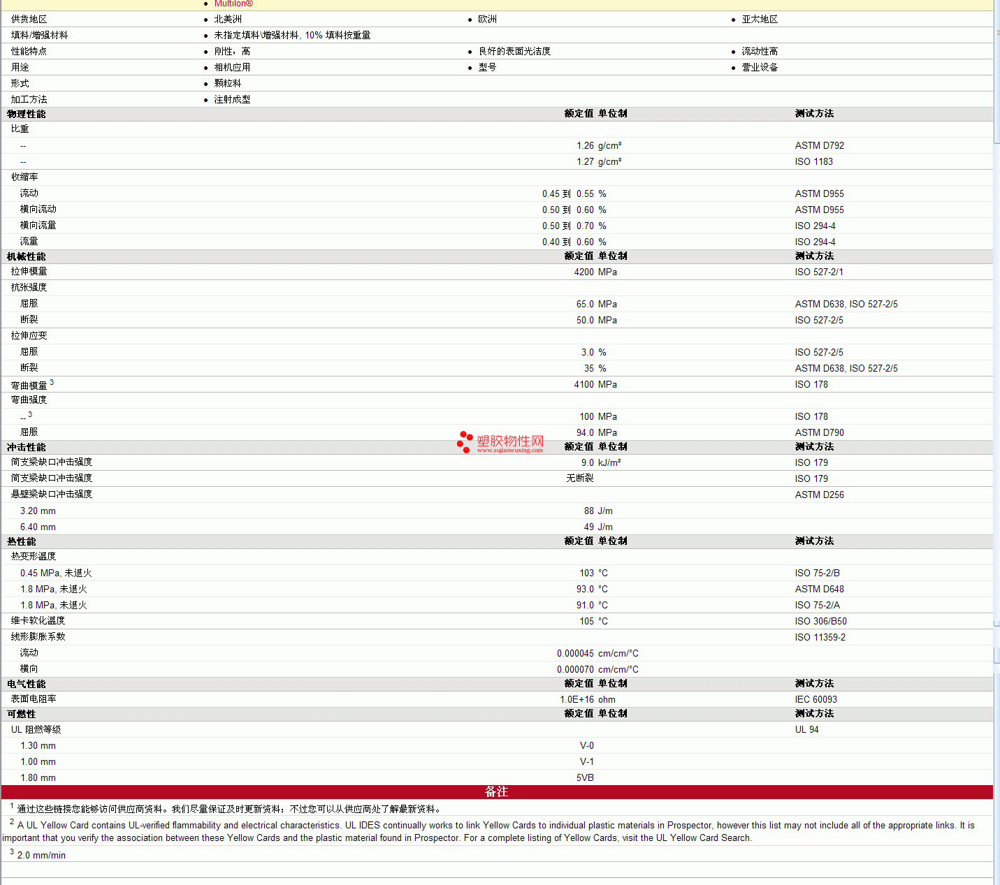
Task: Click the 良好的表面光洁度 feature text
Action: pyautogui.click(x=514, y=52)
